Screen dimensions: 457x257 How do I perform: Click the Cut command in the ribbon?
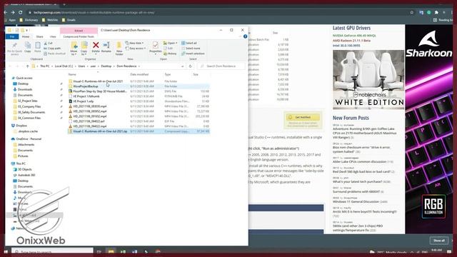tap(49, 43)
